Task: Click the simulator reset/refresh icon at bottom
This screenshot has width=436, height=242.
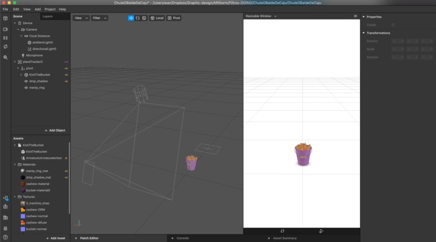Action: pyautogui.click(x=282, y=231)
